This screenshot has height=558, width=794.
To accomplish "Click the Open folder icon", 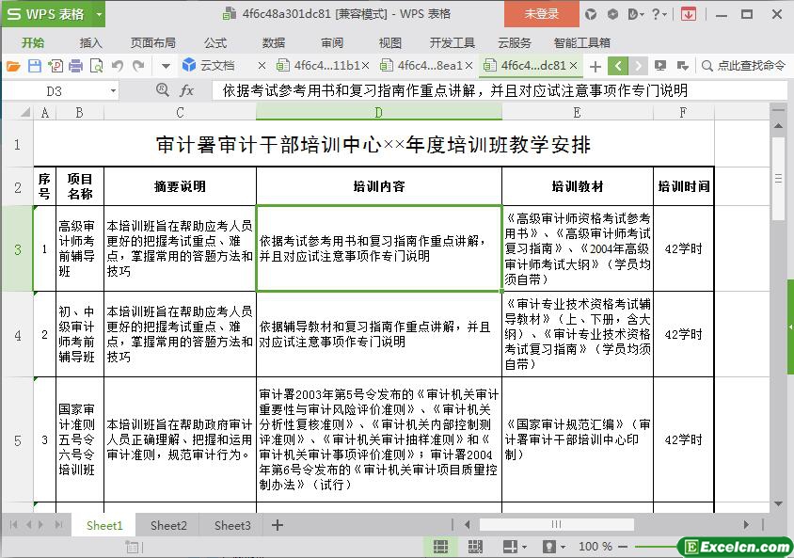I will tap(13, 66).
